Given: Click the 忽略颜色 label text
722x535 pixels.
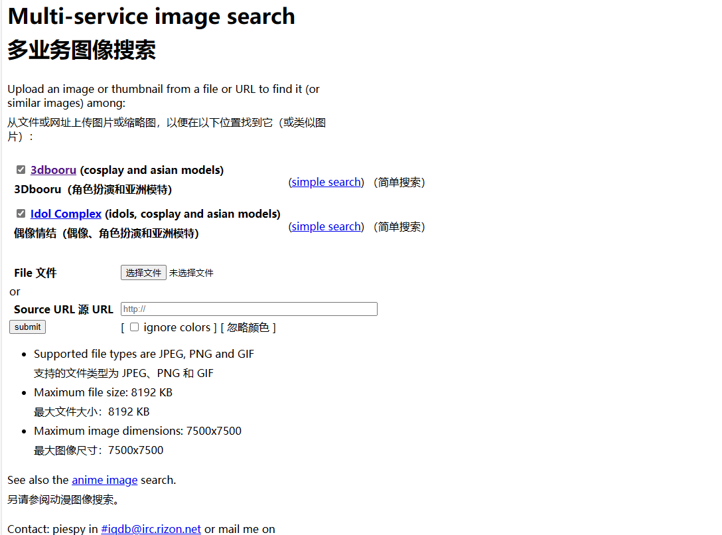Looking at the screenshot, I should [248, 327].
